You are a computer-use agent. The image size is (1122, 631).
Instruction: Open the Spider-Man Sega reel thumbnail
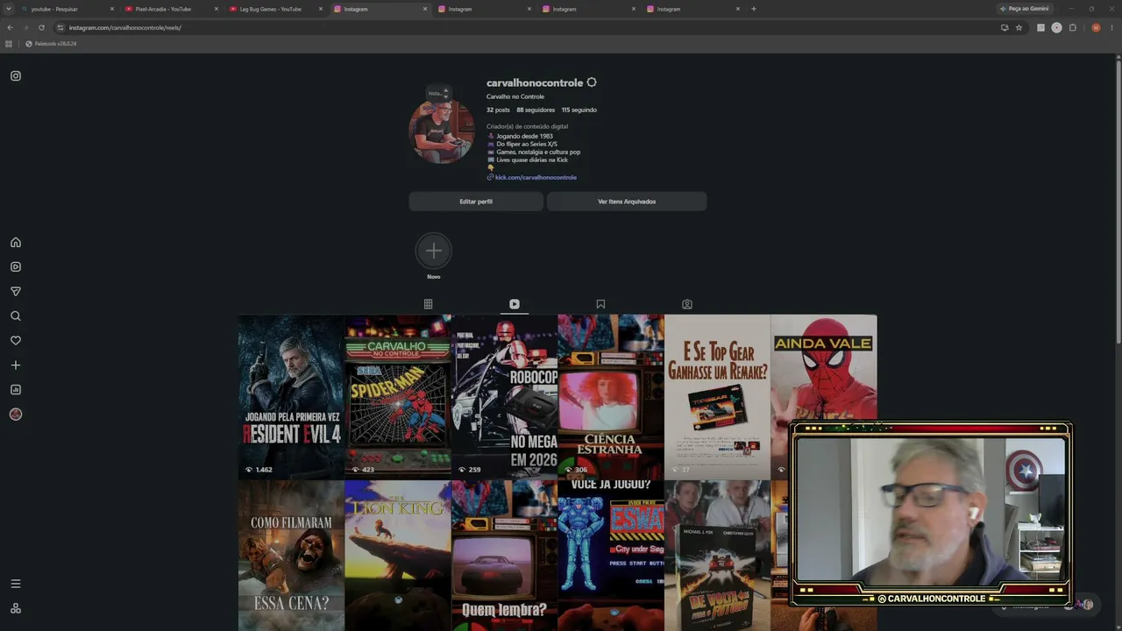click(398, 397)
